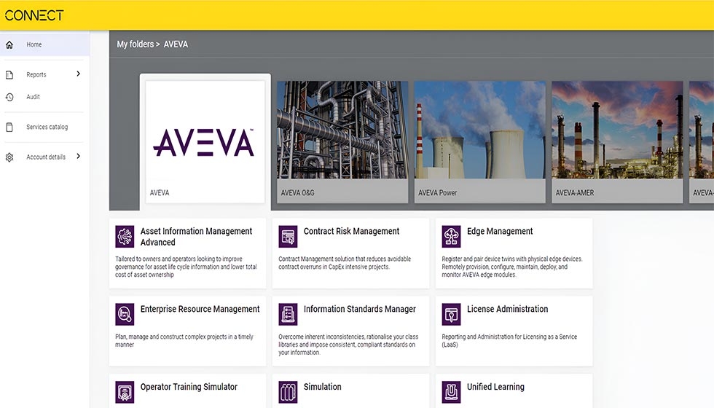Screen dimensions: 714x408
Task: Click the CONNECT logo in header
Action: [x=34, y=15]
